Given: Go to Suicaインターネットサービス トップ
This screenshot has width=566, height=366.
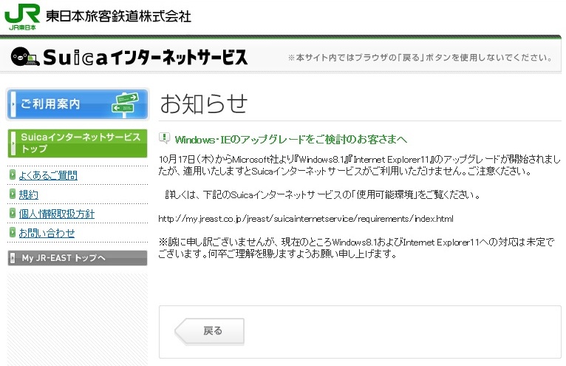Looking at the screenshot, I should pos(78,143).
